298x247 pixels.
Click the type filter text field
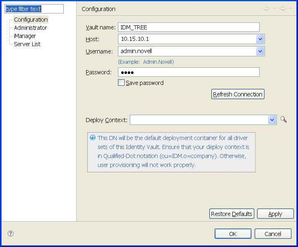(34, 9)
